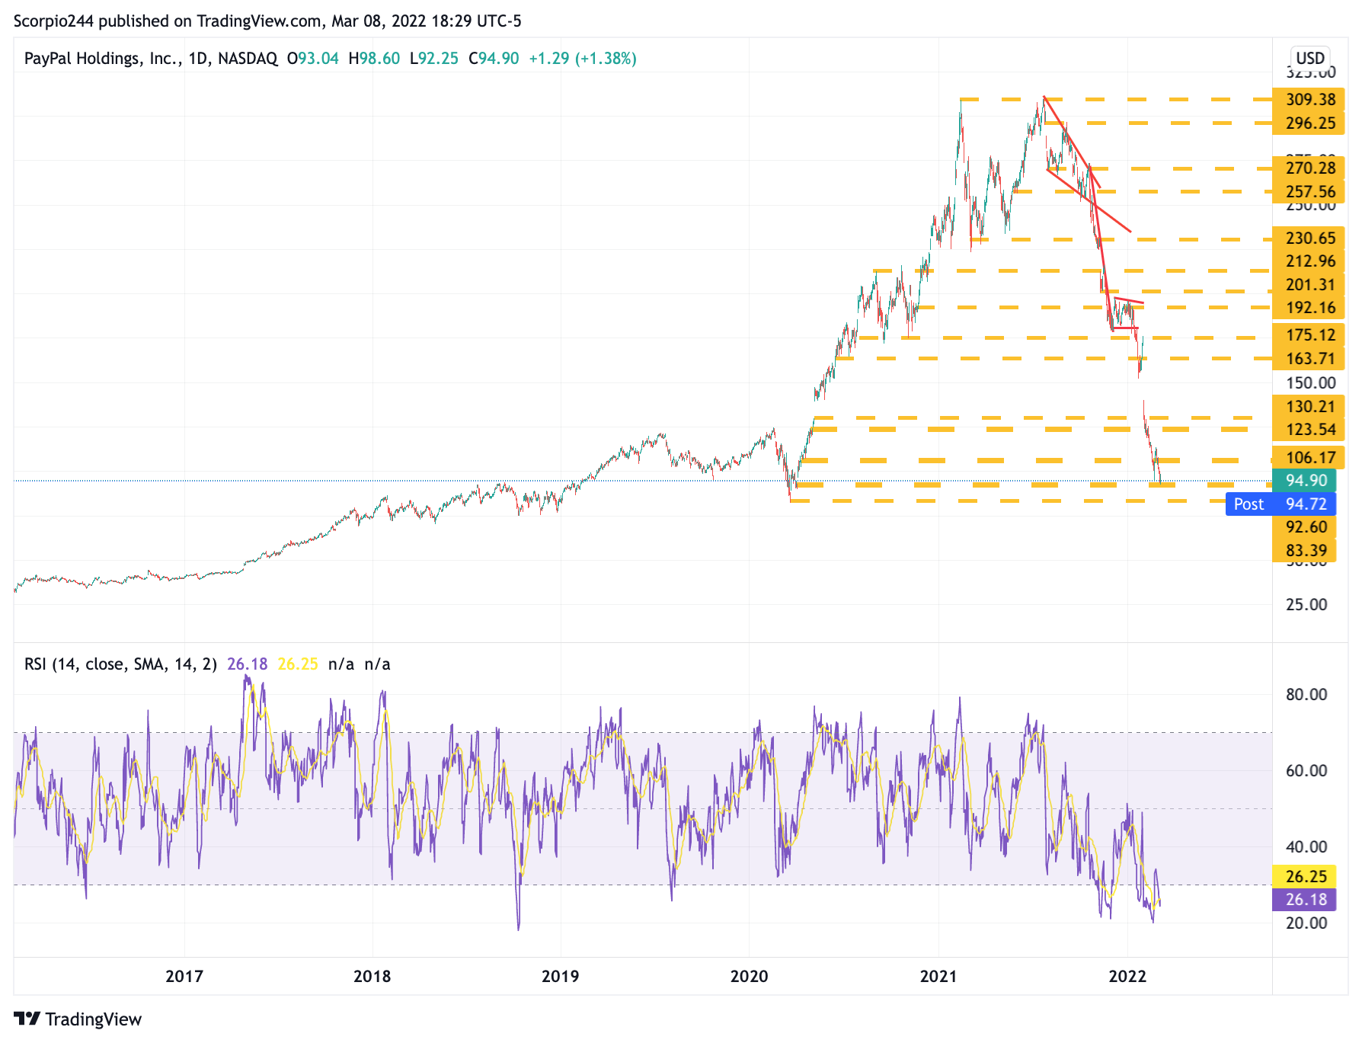Click the RSI (14, close, SMA, 14, 2) legend
This screenshot has width=1362, height=1043.
click(120, 664)
